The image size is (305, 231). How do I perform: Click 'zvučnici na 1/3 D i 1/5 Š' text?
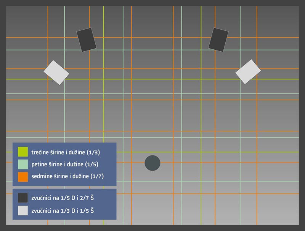[63, 210]
